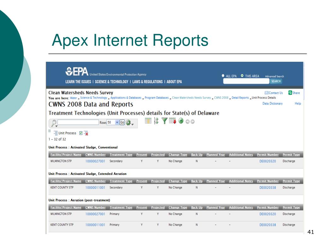Click the Contact Us link text

pos(276,93)
